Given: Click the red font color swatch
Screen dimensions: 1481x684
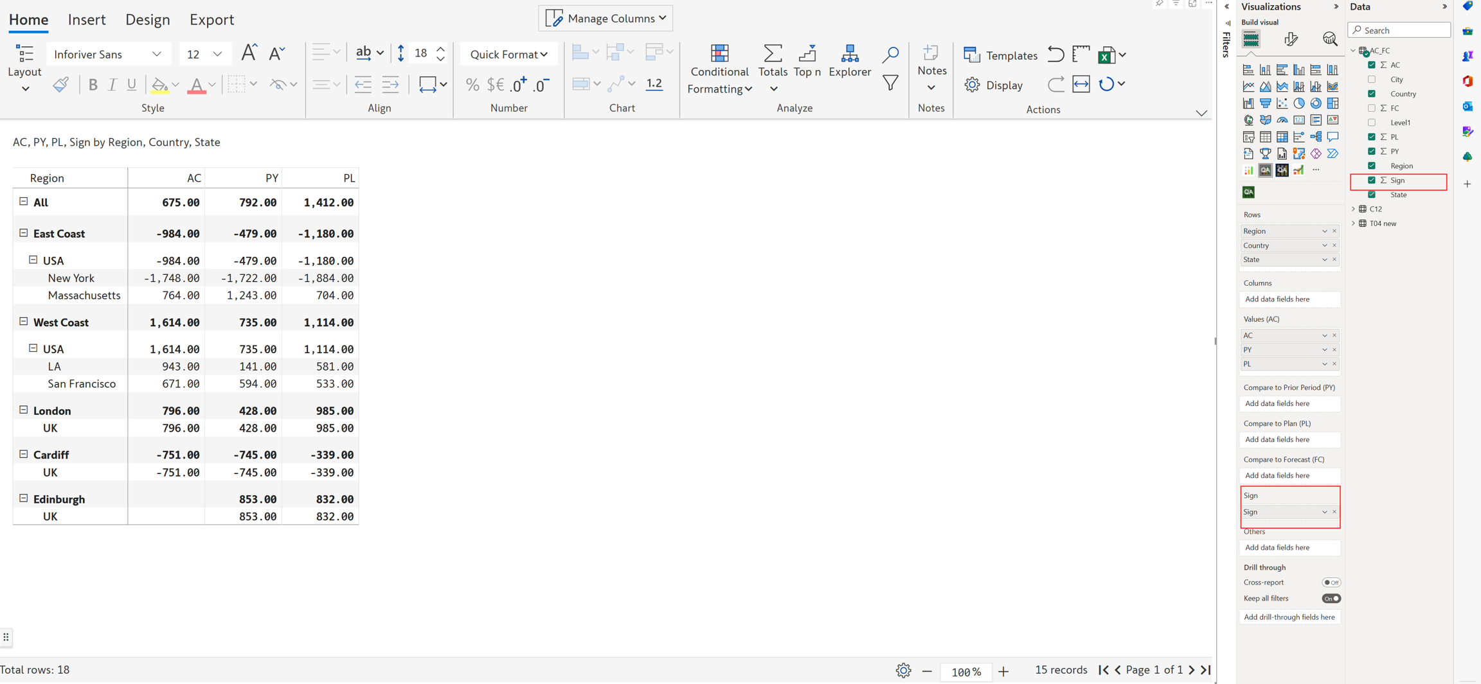Looking at the screenshot, I should coord(197,85).
